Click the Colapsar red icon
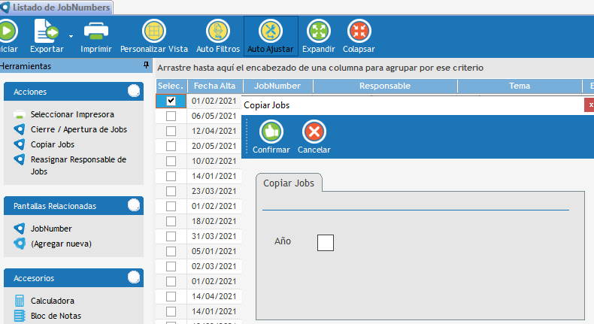This screenshot has height=324, width=594. [359, 32]
